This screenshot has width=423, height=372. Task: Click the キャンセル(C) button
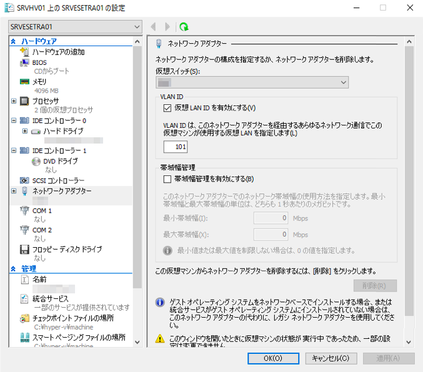pyautogui.click(x=331, y=358)
